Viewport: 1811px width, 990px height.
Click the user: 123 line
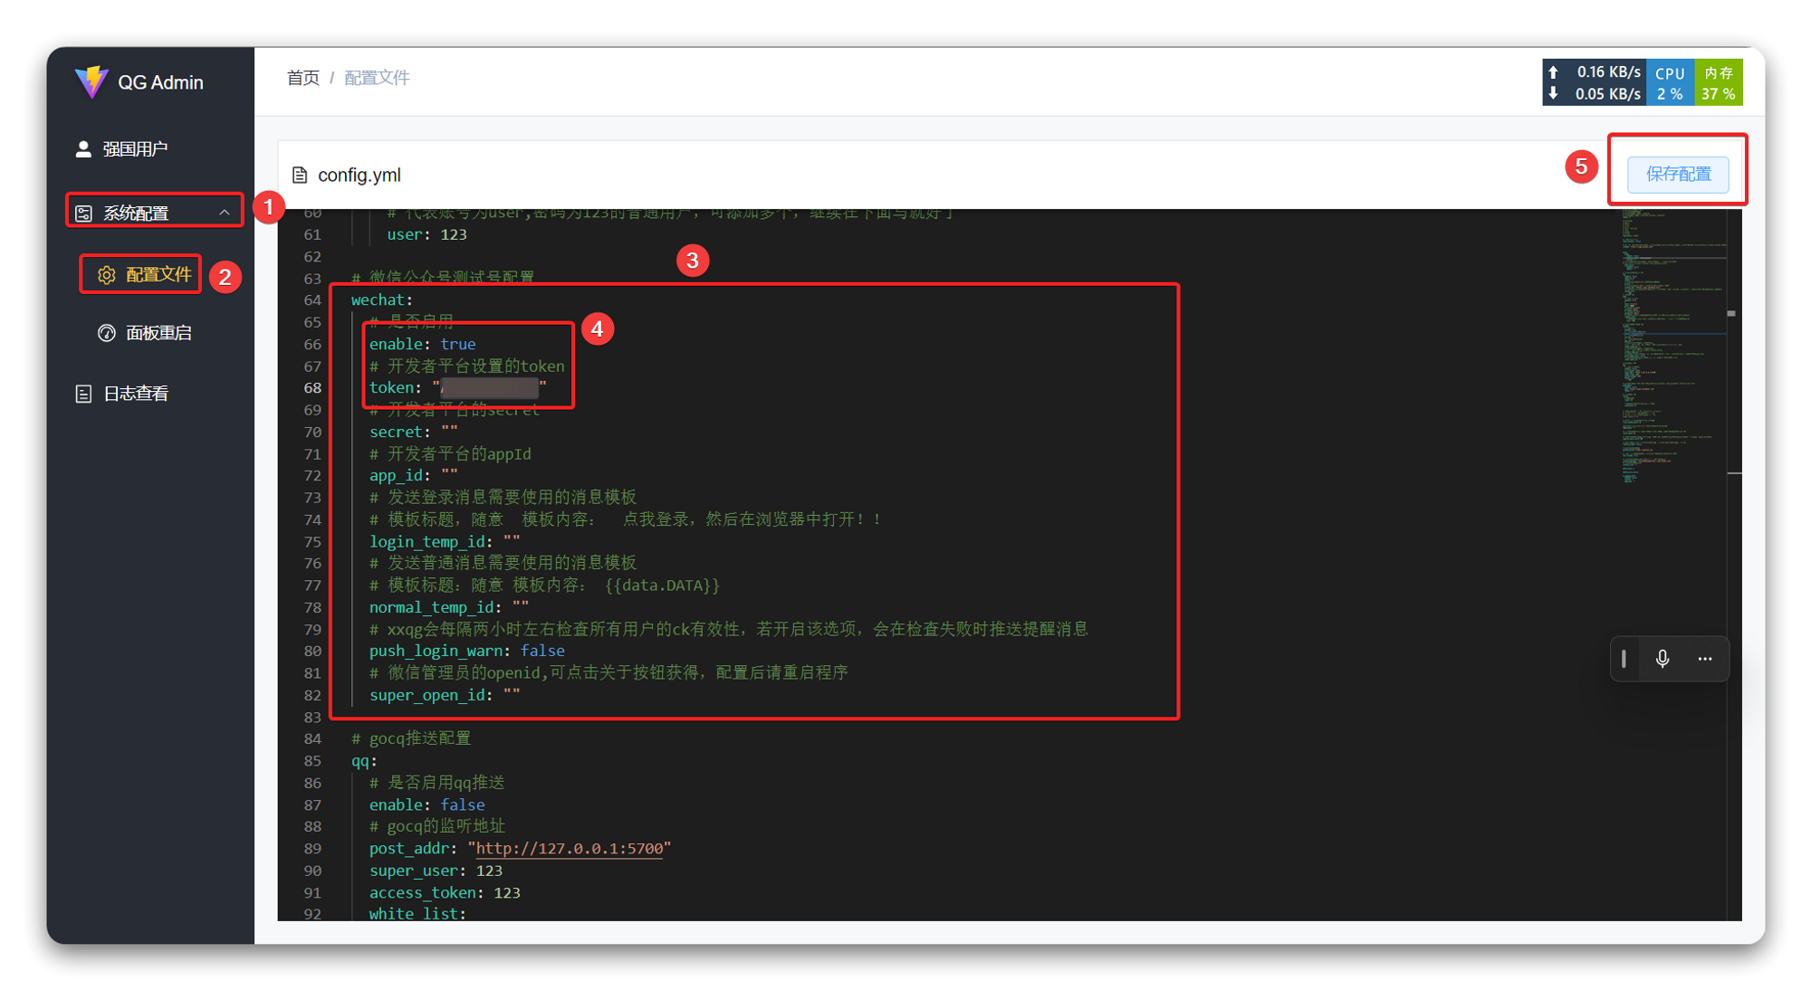pos(427,234)
